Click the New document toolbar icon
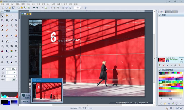The image size is (185, 110). coord(3,8)
